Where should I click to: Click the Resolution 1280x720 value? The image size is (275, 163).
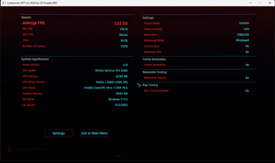(x=243, y=35)
